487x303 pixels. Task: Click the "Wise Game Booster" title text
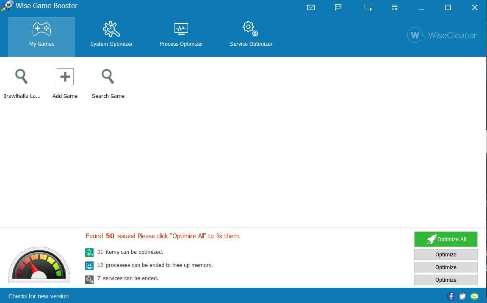click(x=47, y=6)
